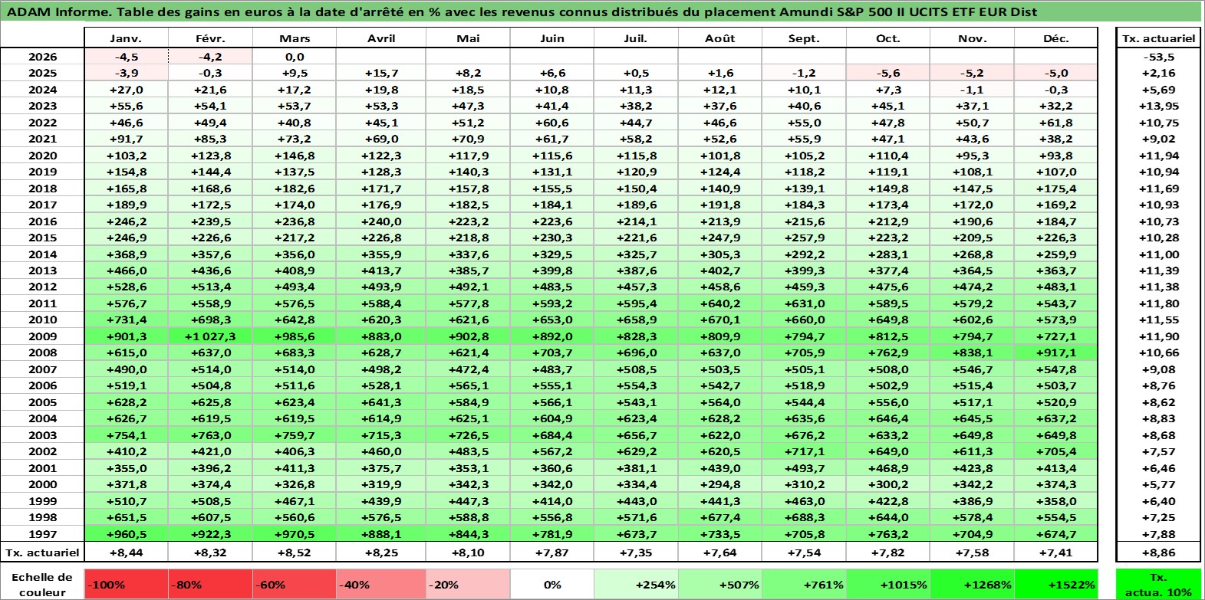The height and width of the screenshot is (600, 1205).
Task: Select the +61,8 cell in December 2022
Action: point(1055,123)
